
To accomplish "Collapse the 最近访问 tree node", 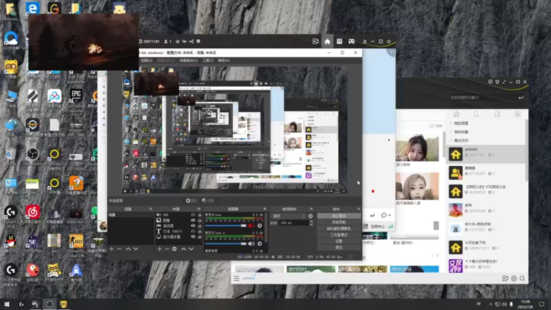I will tap(451, 141).
